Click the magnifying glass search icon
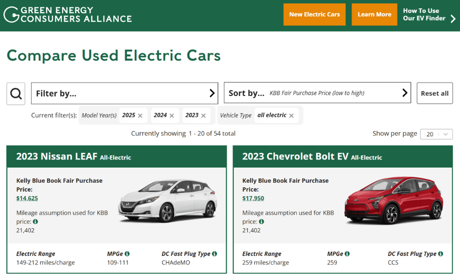Viewport: 460px width, 277px height. coord(16,93)
